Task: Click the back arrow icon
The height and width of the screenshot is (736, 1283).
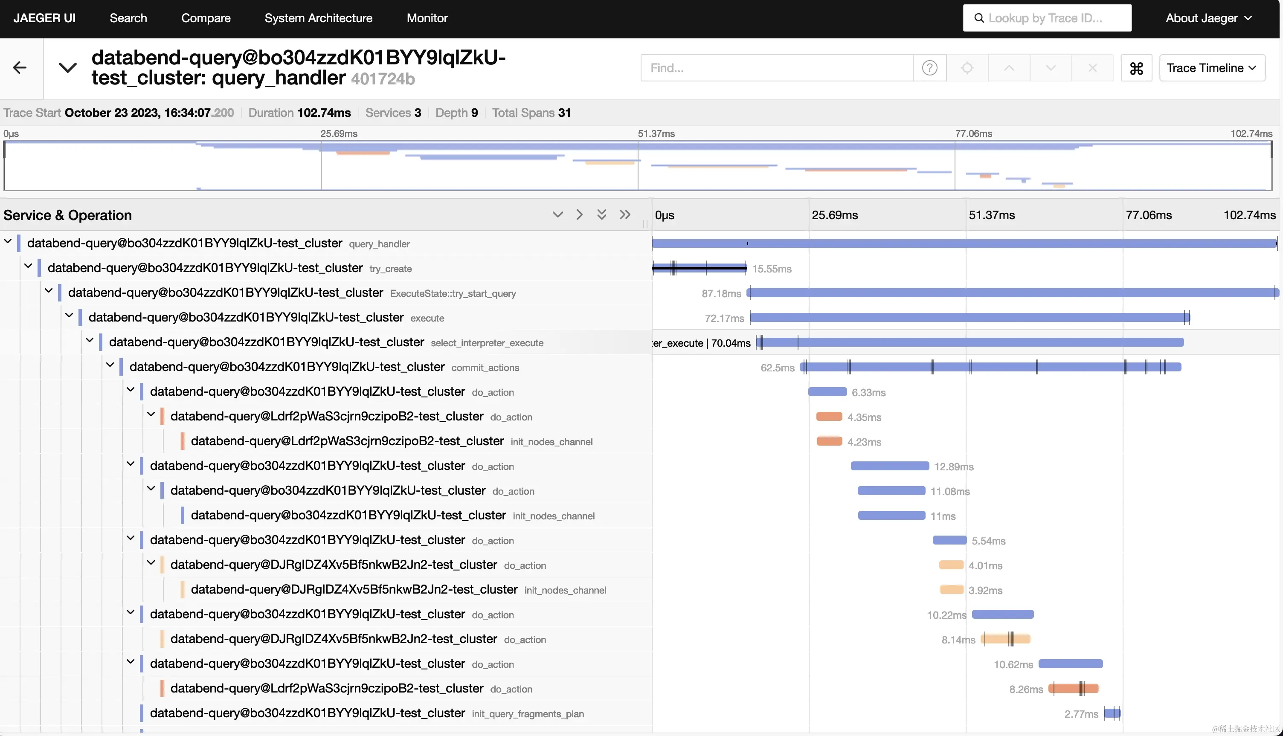Action: coord(20,68)
